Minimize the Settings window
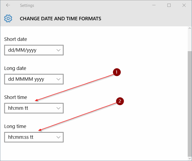 coord(154,5)
